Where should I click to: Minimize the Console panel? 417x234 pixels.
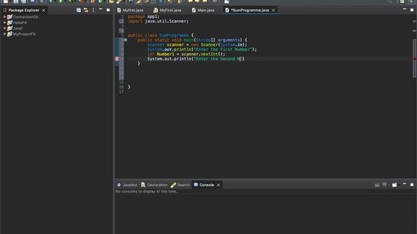pyautogui.click(x=405, y=184)
